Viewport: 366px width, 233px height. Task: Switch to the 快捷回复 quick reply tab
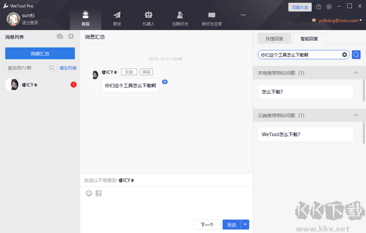coord(274,38)
